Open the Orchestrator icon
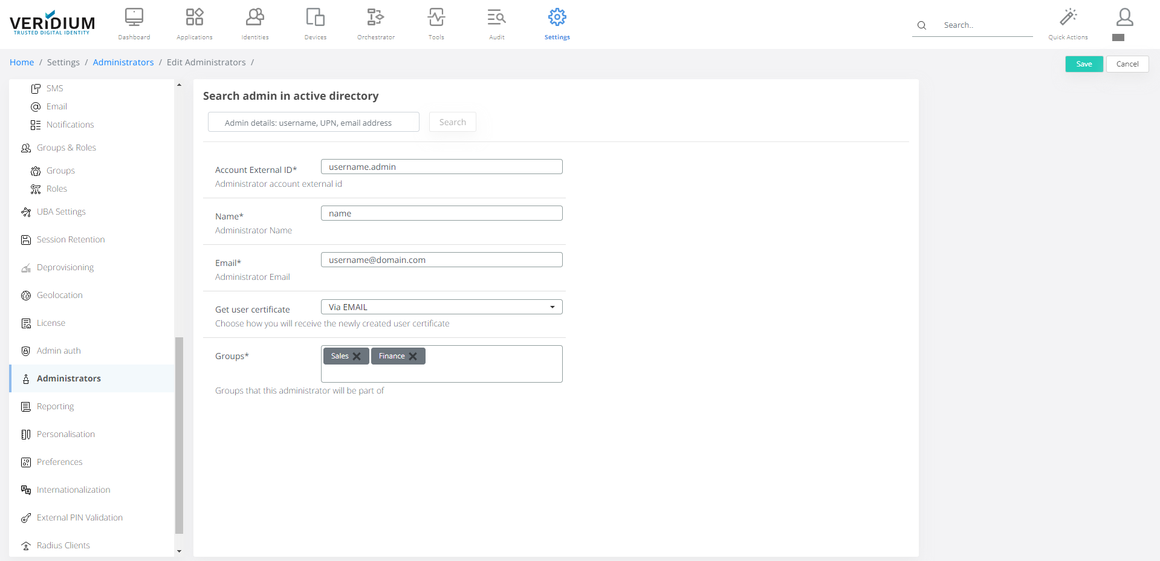The height and width of the screenshot is (561, 1160). (x=375, y=18)
